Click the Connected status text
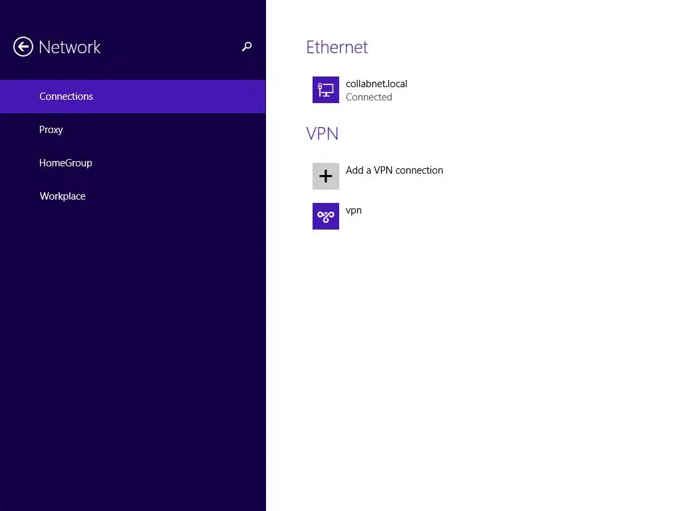Screen dimensions: 681x511 pos(369,97)
